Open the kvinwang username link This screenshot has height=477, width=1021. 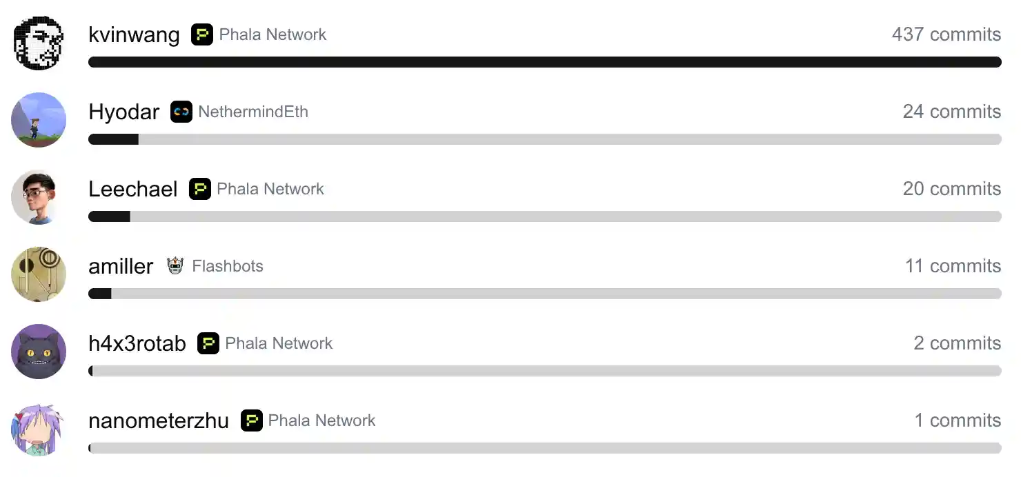coord(134,34)
